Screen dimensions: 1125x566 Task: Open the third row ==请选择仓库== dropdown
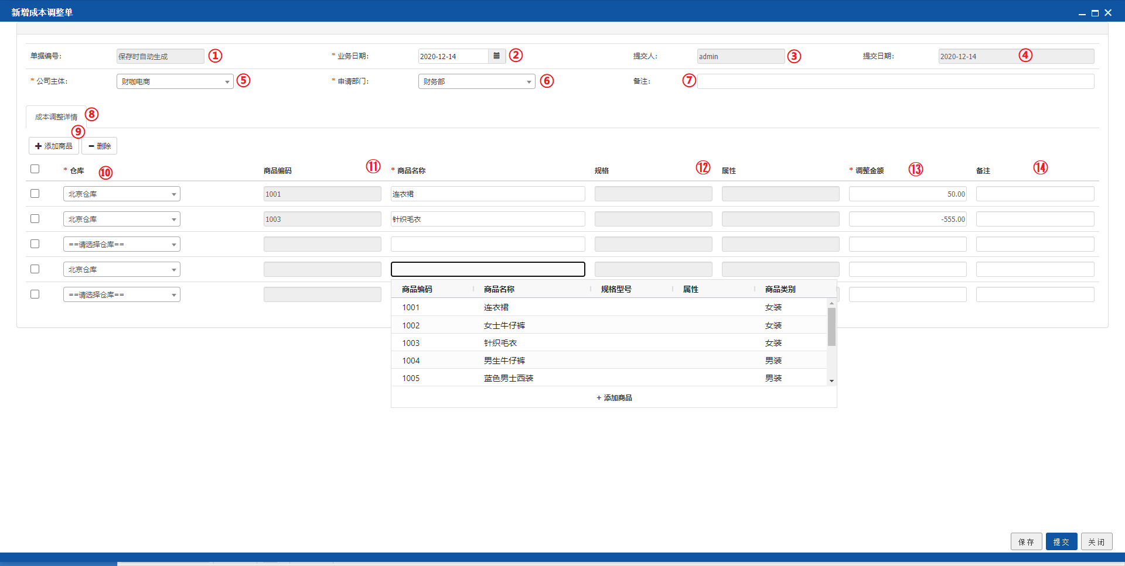click(122, 244)
